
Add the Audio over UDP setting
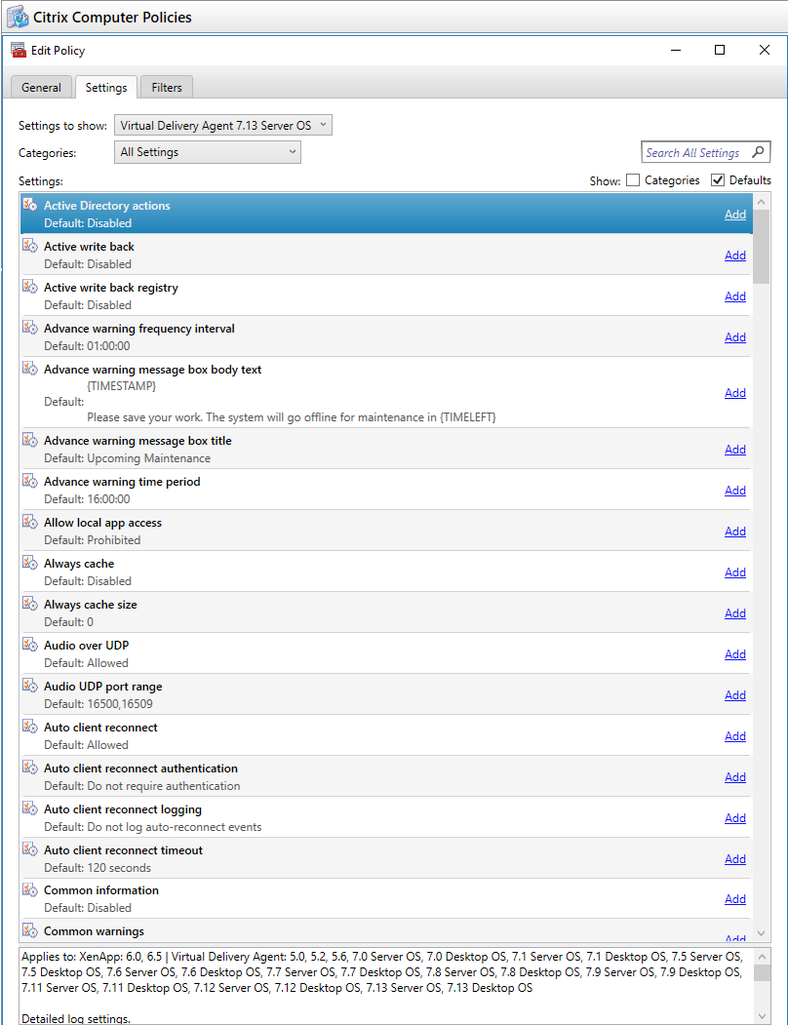pos(735,654)
